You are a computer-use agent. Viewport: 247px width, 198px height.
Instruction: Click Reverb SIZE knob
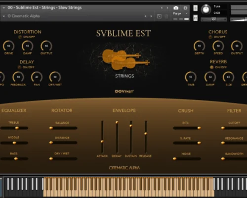pos(229,77)
